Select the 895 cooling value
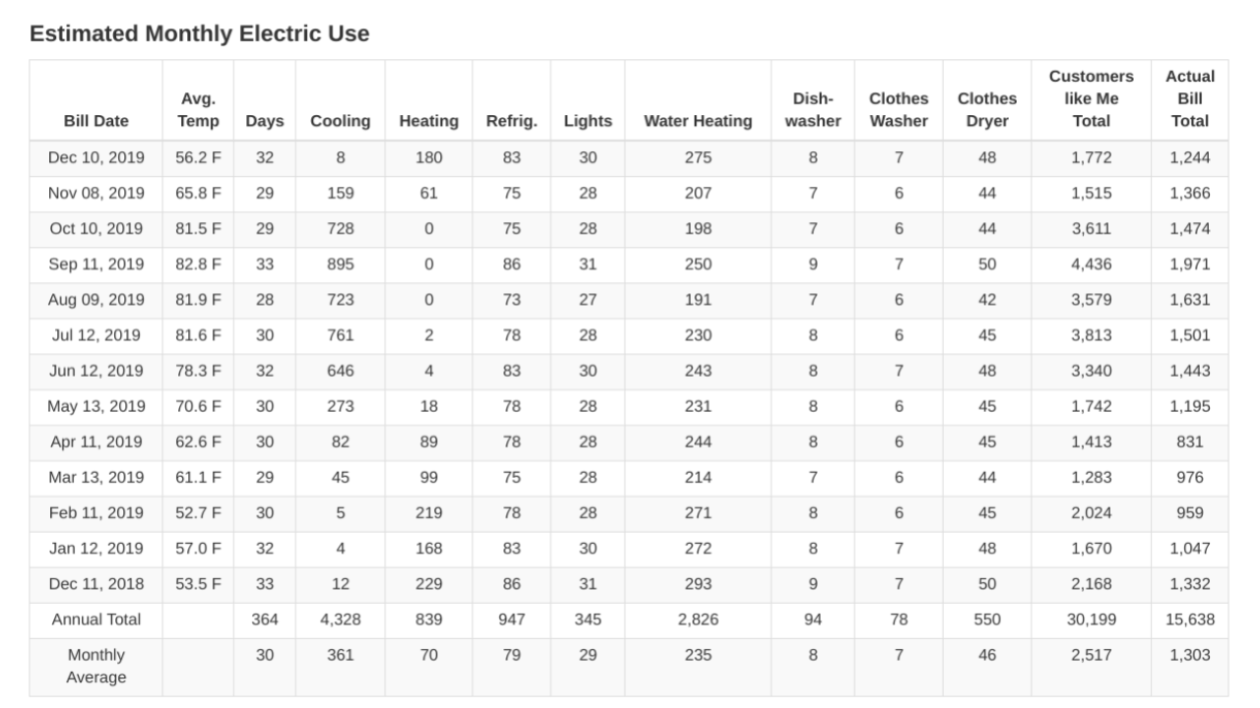Image resolution: width=1260 pixels, height=708 pixels. 341,265
